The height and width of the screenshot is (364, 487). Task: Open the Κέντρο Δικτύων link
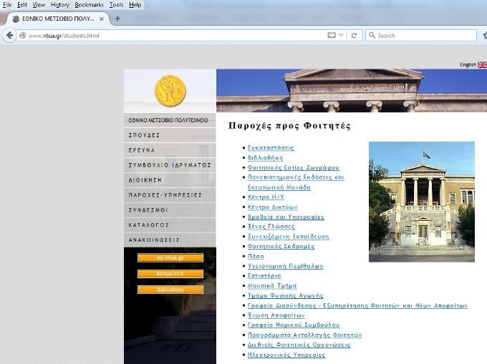click(x=272, y=207)
